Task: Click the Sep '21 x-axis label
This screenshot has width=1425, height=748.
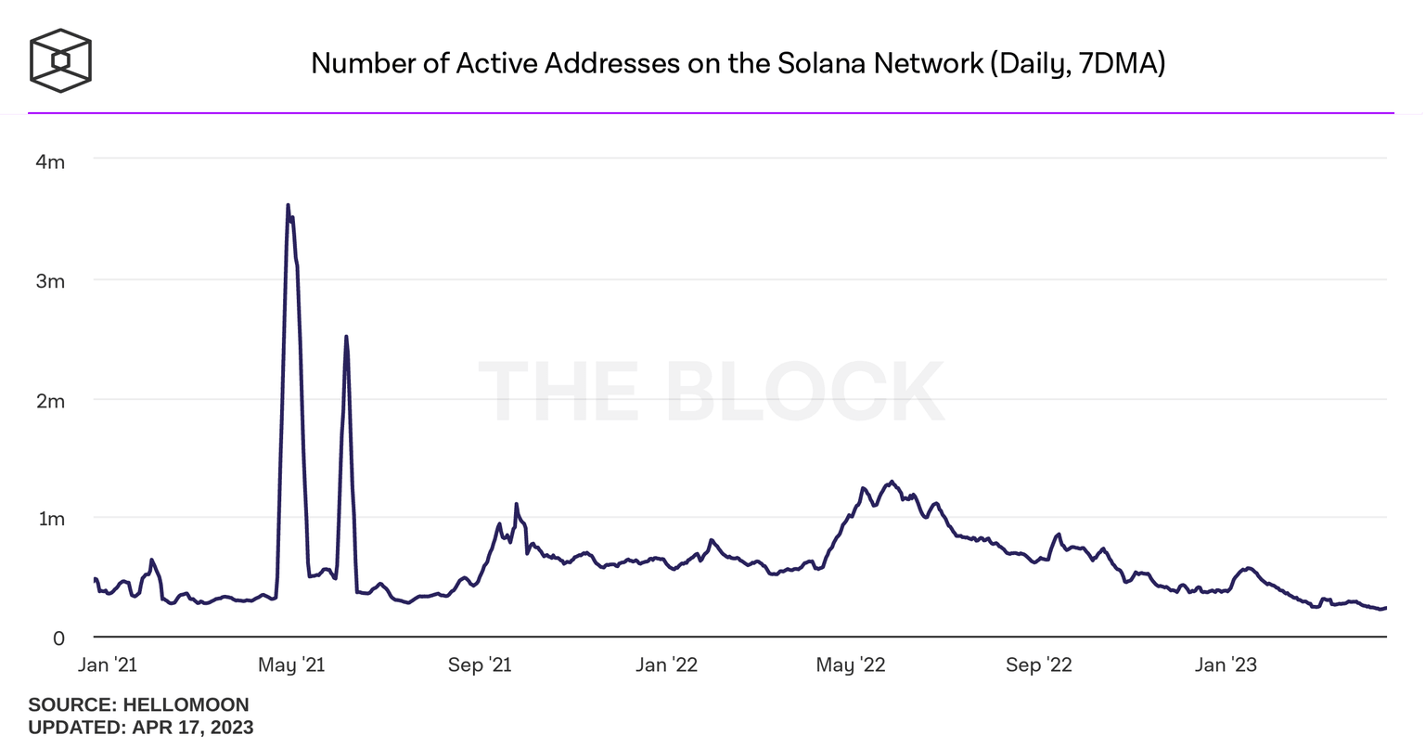Action: [479, 664]
